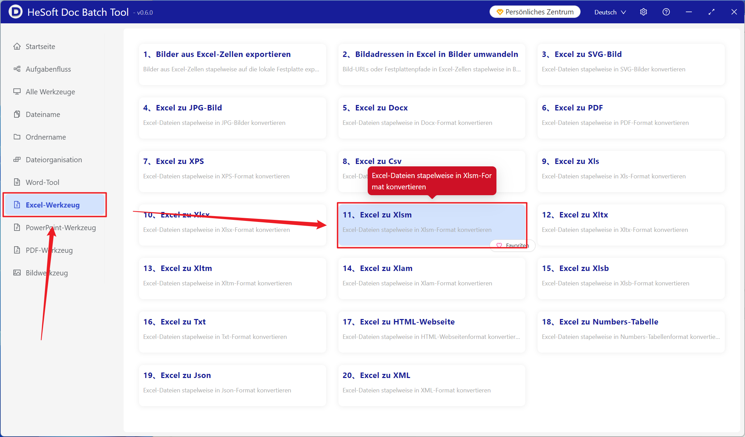This screenshot has width=745, height=437.
Task: Click the Dateiname clipboard icon
Action: click(17, 114)
